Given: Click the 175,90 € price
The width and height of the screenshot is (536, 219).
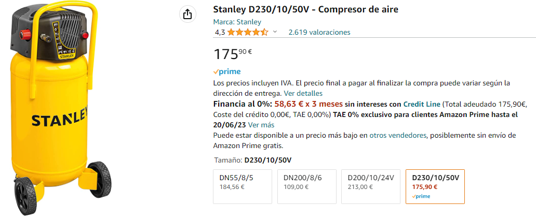Looking at the screenshot, I should click(233, 54).
